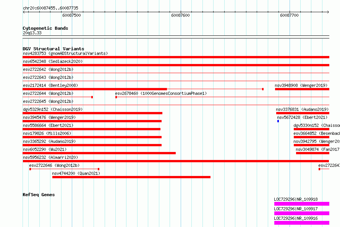Screen dimensions: 340x227
Task: Click nsv5672428 (Ebert2021) label
Action: coord(302,117)
